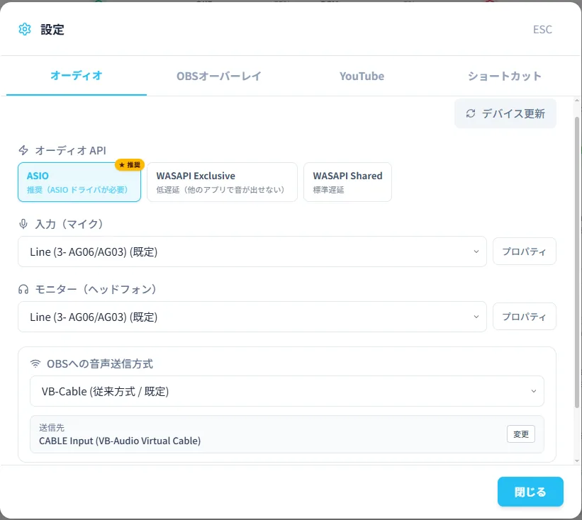Click the 送信先 label
This screenshot has height=520, width=582.
tap(52, 428)
